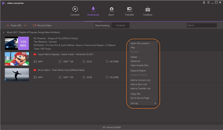
Task: Click the duration clock icon for Super Mario
Action: [x=84, y=62]
